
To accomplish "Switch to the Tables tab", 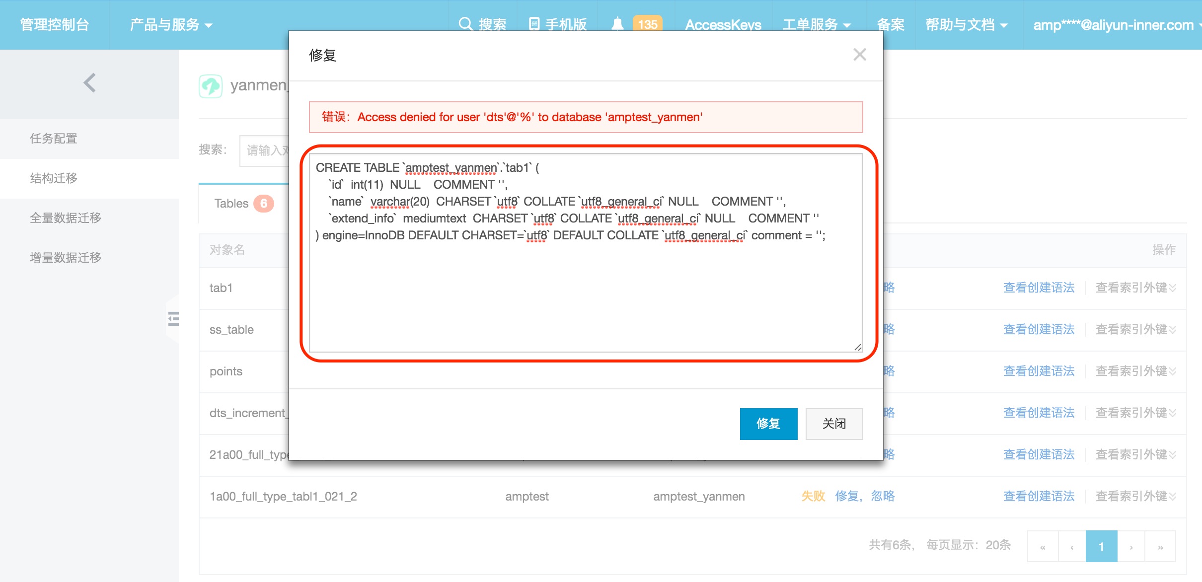I will pyautogui.click(x=243, y=203).
